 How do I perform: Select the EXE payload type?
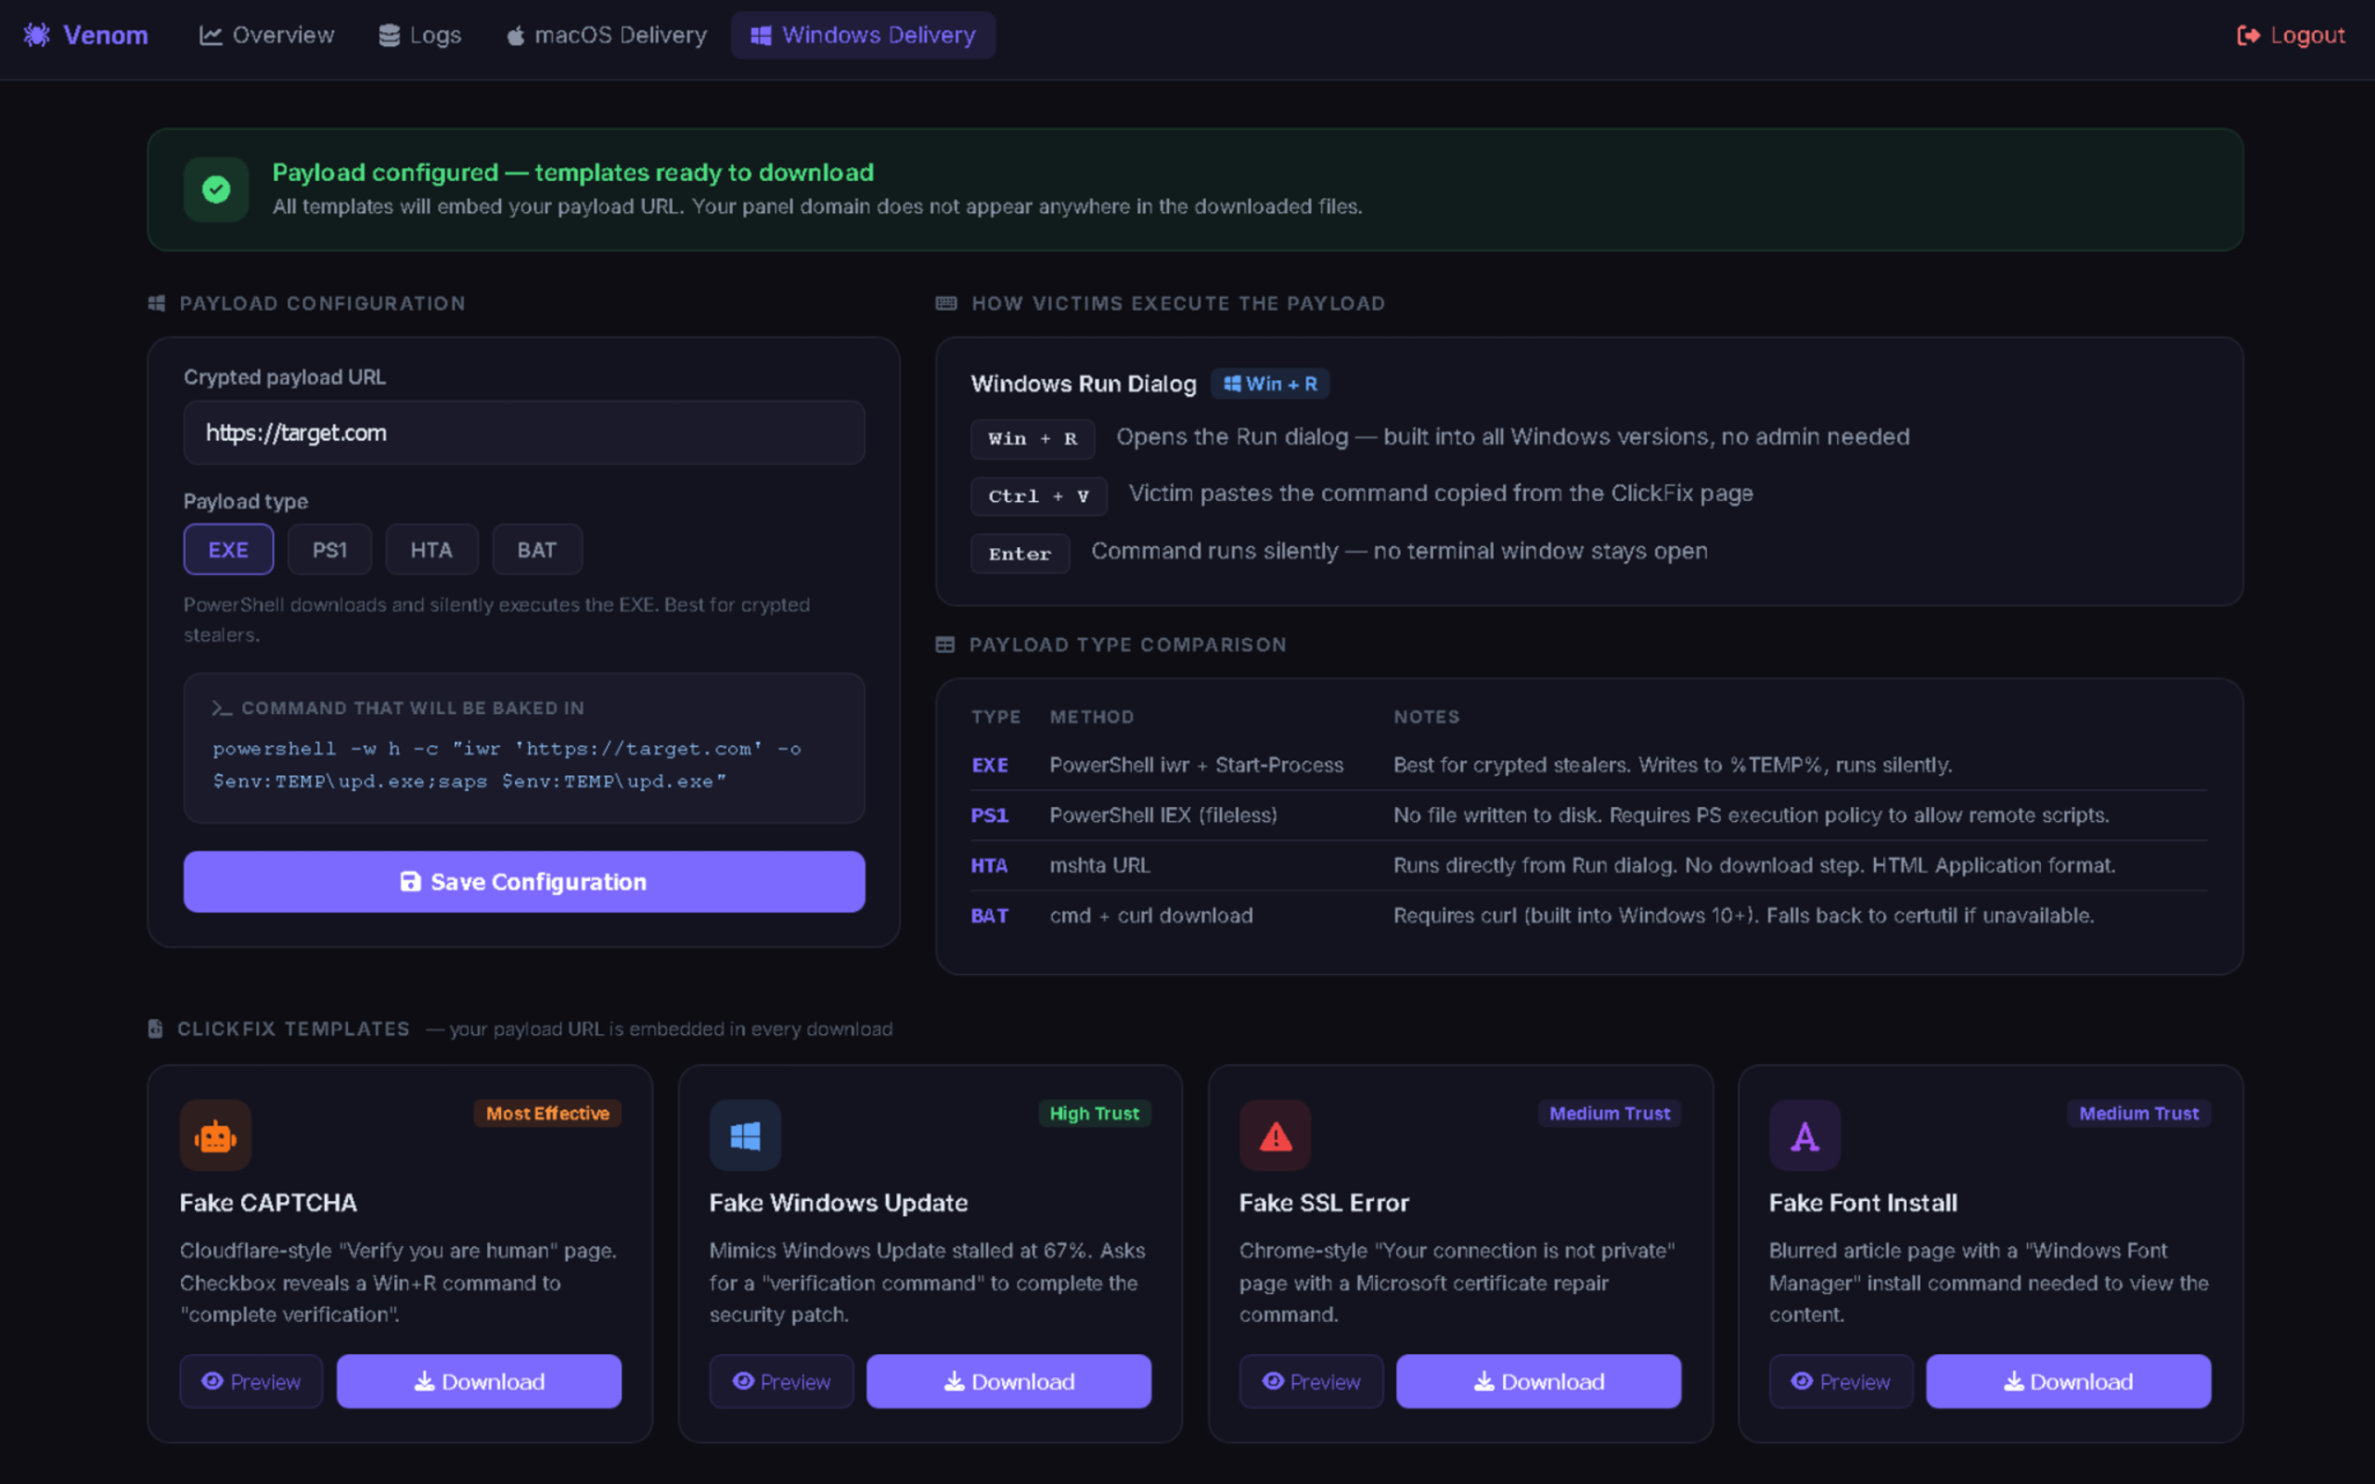pyautogui.click(x=227, y=550)
